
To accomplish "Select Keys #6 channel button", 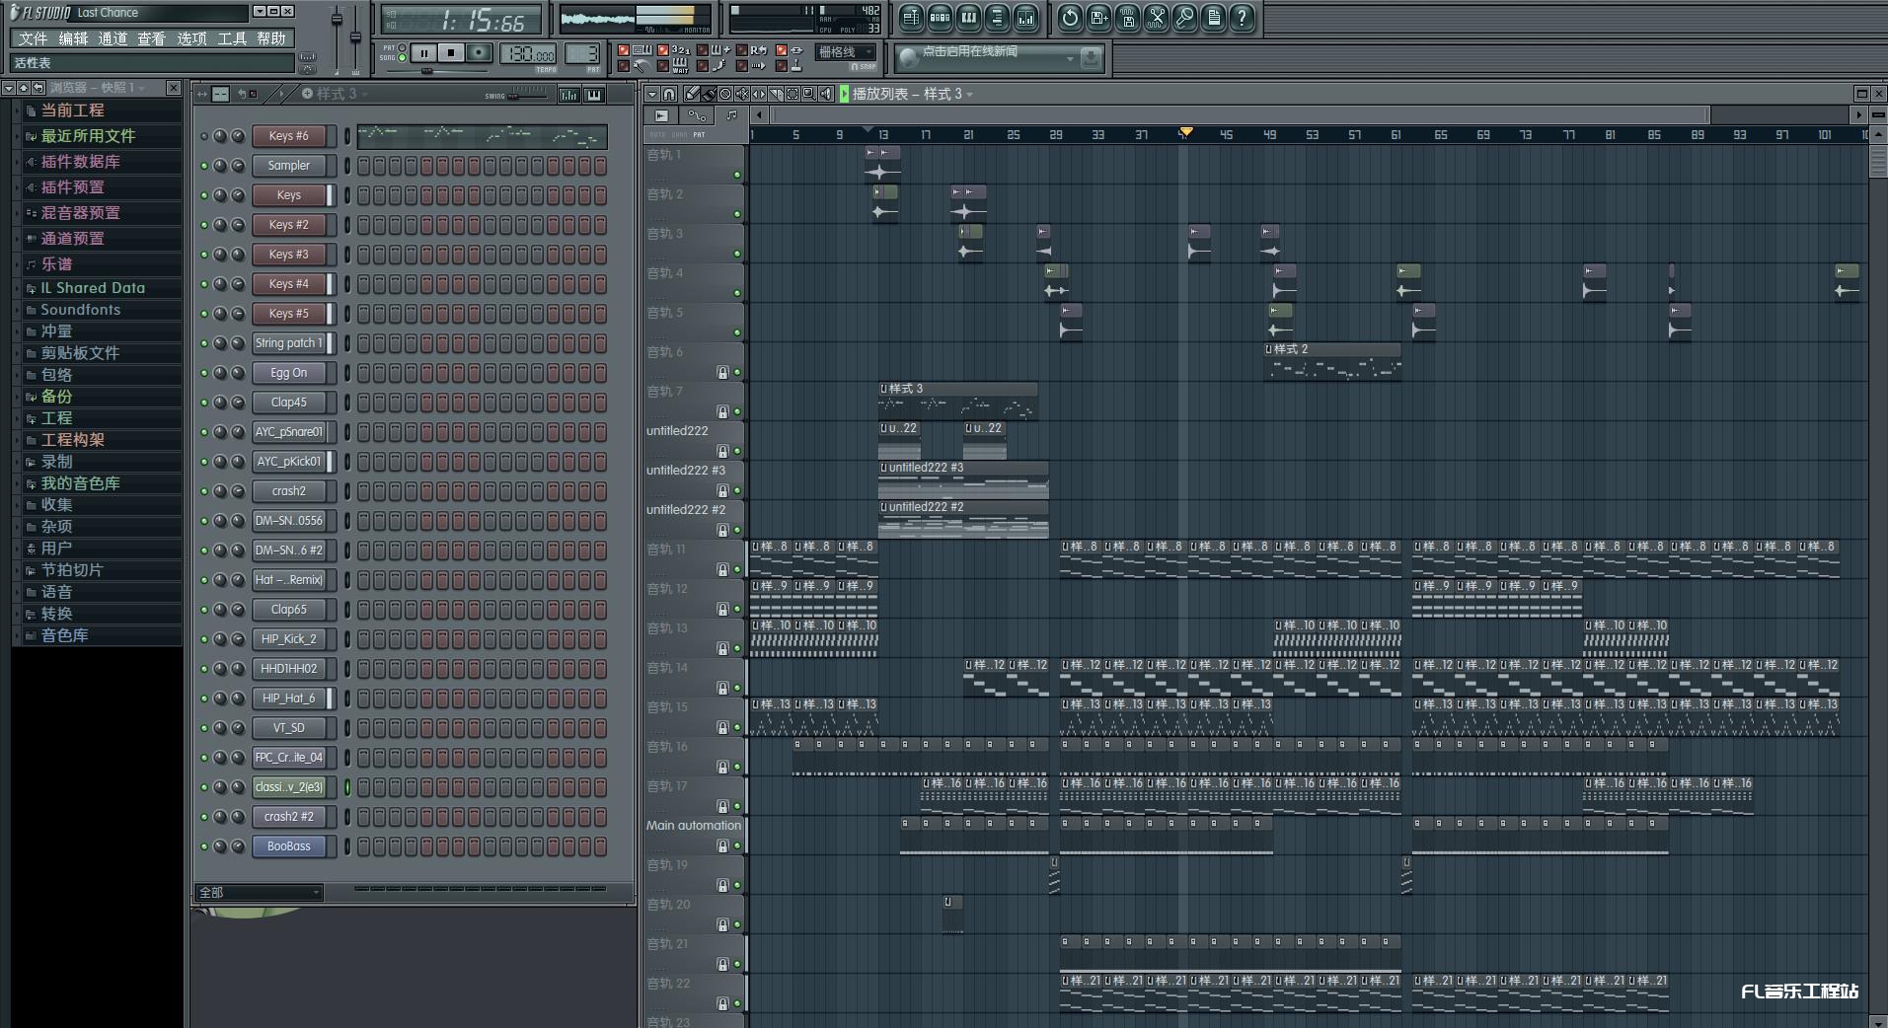I will point(289,136).
